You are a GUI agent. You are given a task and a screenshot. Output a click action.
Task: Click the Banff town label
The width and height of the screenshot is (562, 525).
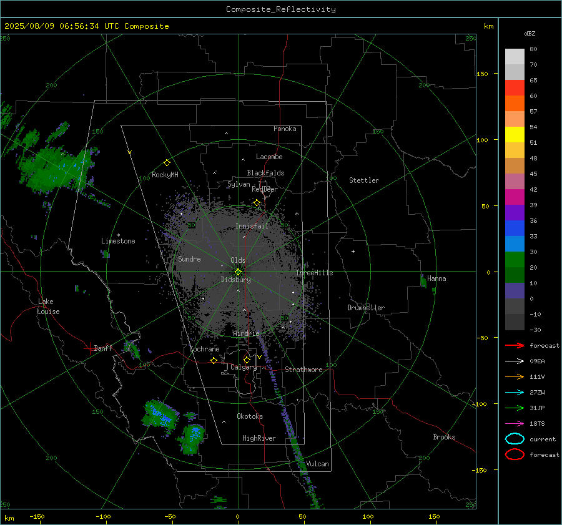click(103, 348)
